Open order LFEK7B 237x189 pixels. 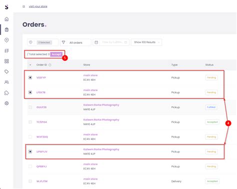[x=41, y=92]
